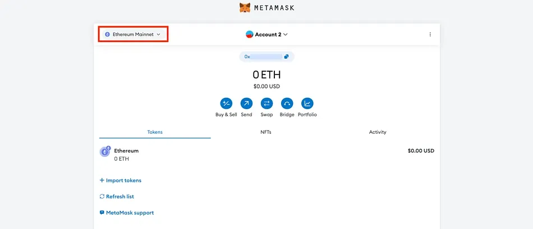This screenshot has width=533, height=229.
Task: Open the Ethereum Mainnet network selector
Action: 134,34
